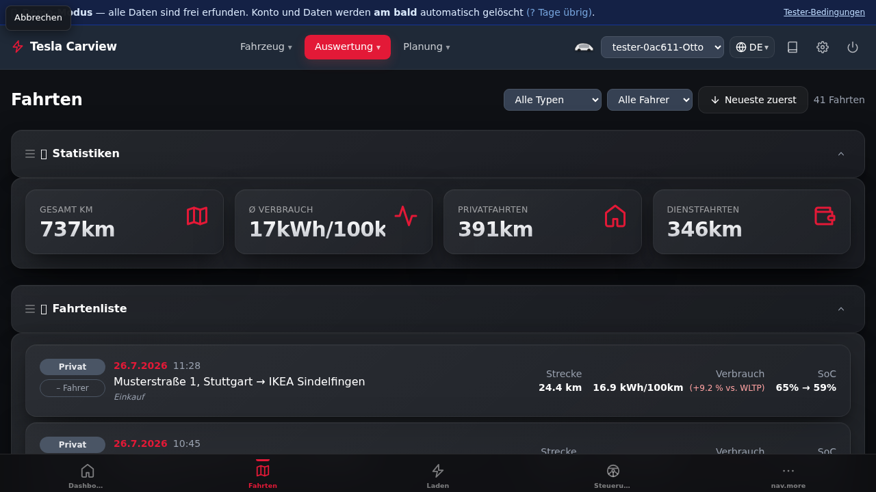Collapse the Fahrtenliste section chevron

click(841, 309)
